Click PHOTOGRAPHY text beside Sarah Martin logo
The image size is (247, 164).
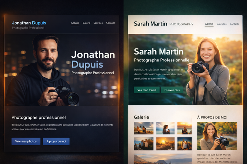[x=181, y=24]
